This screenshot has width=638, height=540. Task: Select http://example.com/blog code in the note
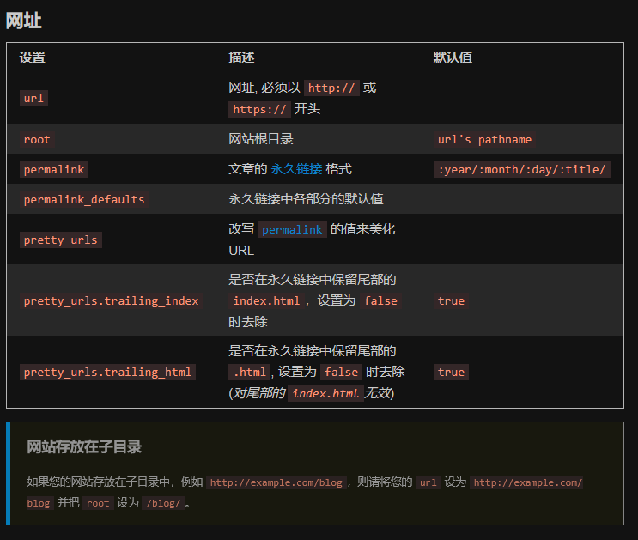click(276, 482)
